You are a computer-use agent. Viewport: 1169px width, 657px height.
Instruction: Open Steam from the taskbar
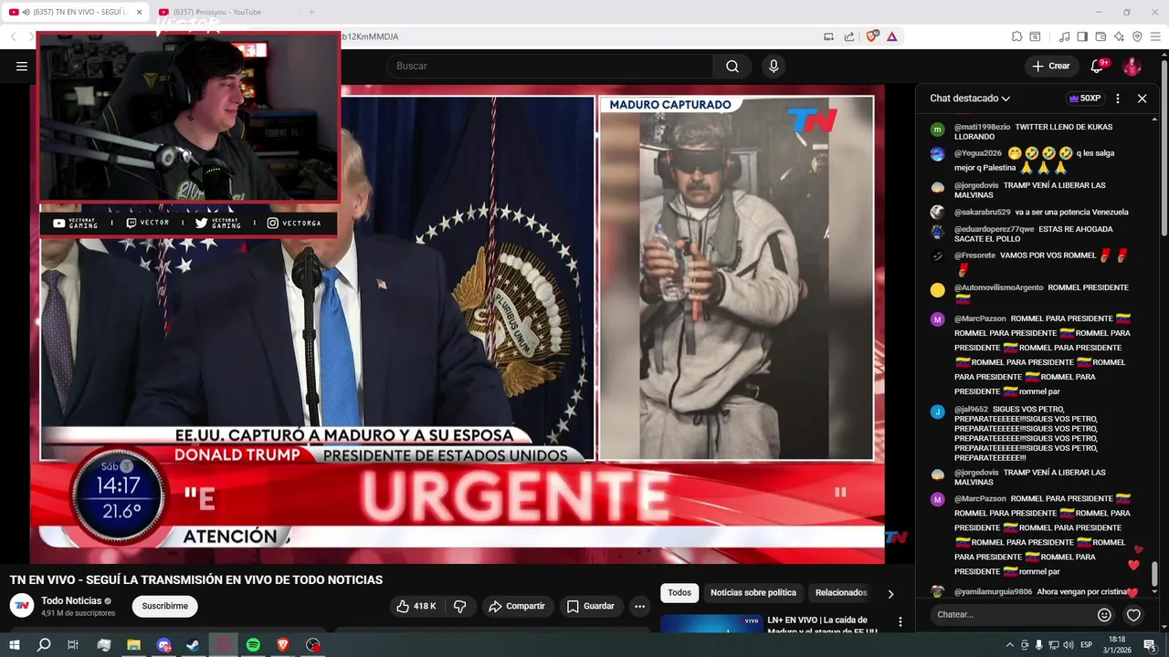coord(194,645)
